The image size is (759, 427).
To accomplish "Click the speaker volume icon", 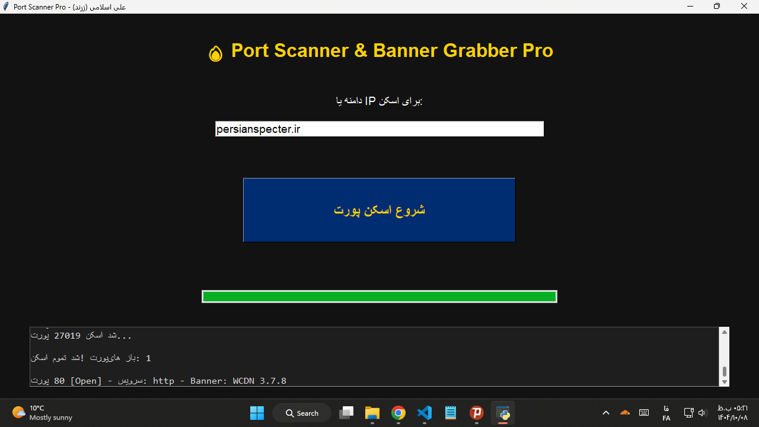I will (703, 413).
